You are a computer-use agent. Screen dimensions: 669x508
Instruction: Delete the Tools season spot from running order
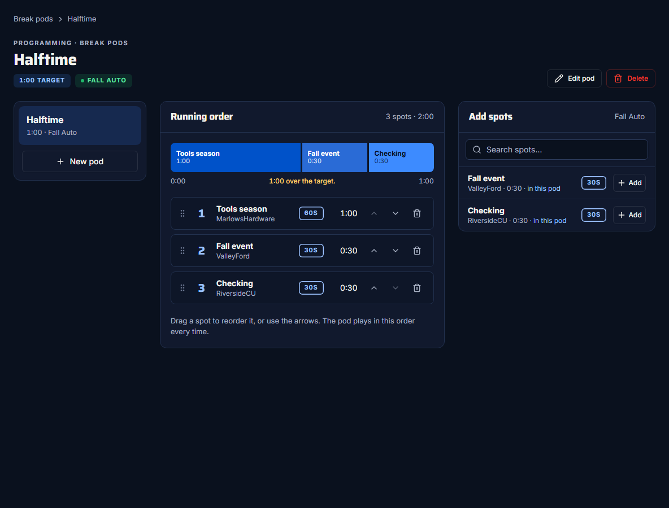[x=417, y=213]
